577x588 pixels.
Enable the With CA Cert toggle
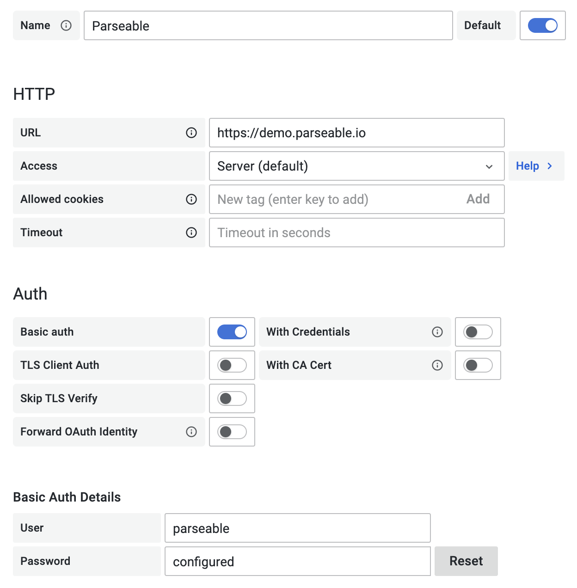click(x=478, y=365)
